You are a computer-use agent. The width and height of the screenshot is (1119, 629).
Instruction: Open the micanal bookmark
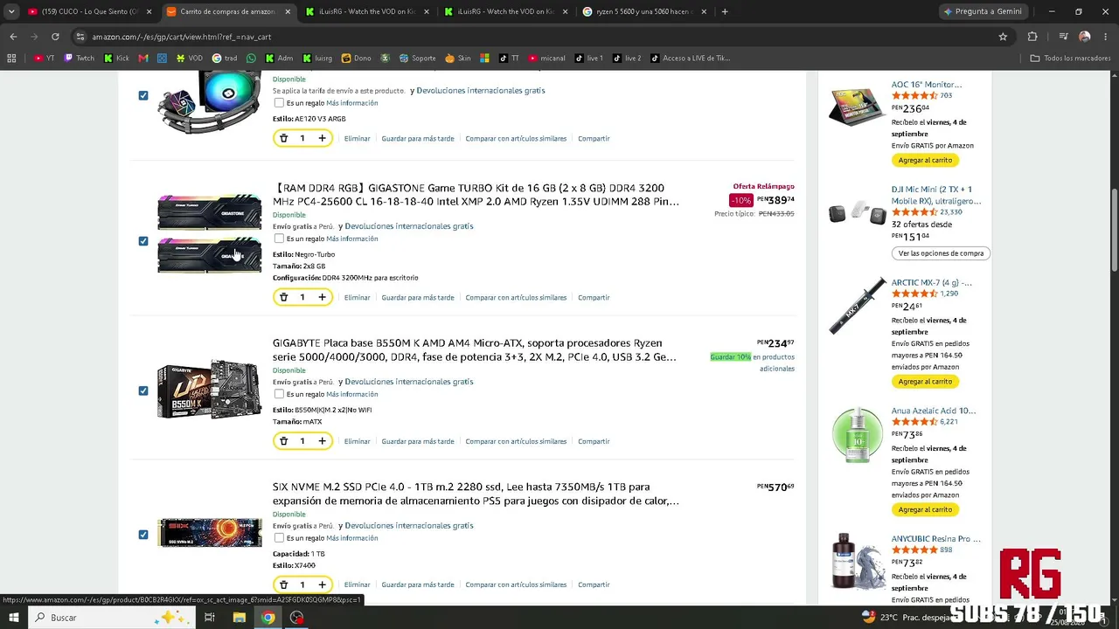(x=546, y=59)
